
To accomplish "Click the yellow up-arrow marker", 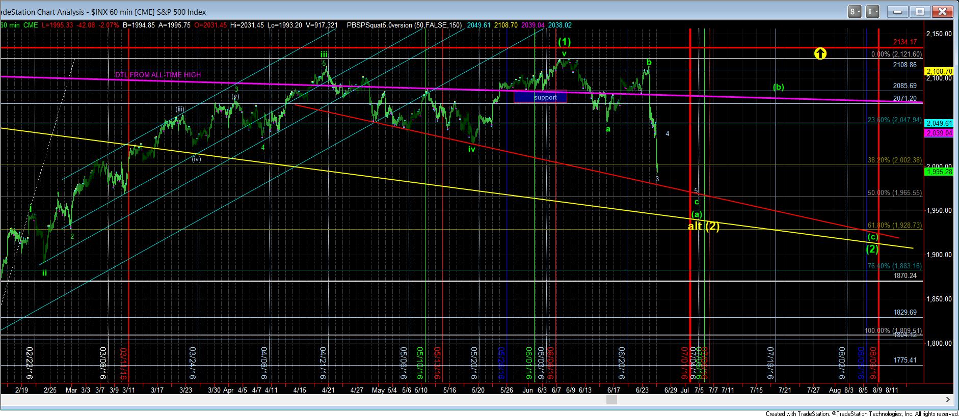I will (x=820, y=53).
